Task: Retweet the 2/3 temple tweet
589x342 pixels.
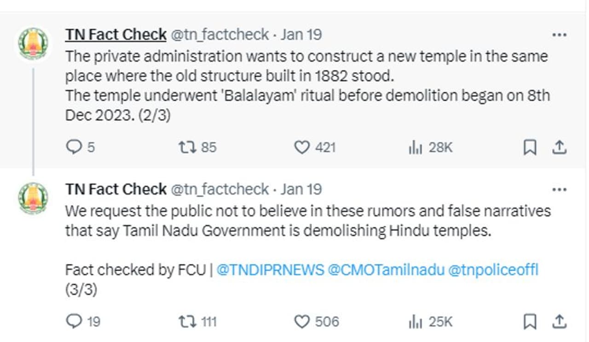Action: pyautogui.click(x=187, y=147)
